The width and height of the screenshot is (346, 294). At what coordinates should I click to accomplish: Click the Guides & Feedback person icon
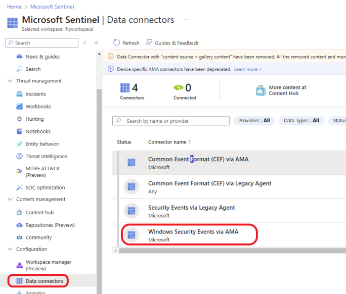149,42
